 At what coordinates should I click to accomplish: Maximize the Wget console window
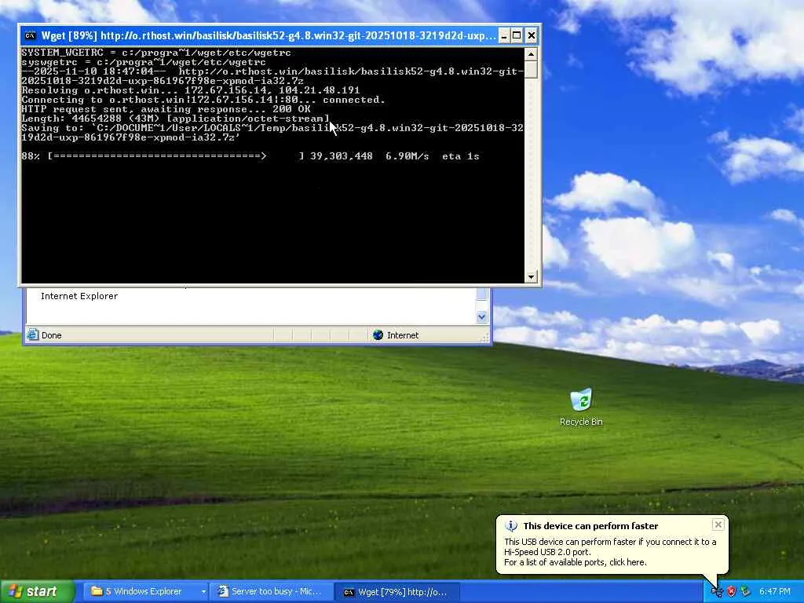pyautogui.click(x=517, y=35)
